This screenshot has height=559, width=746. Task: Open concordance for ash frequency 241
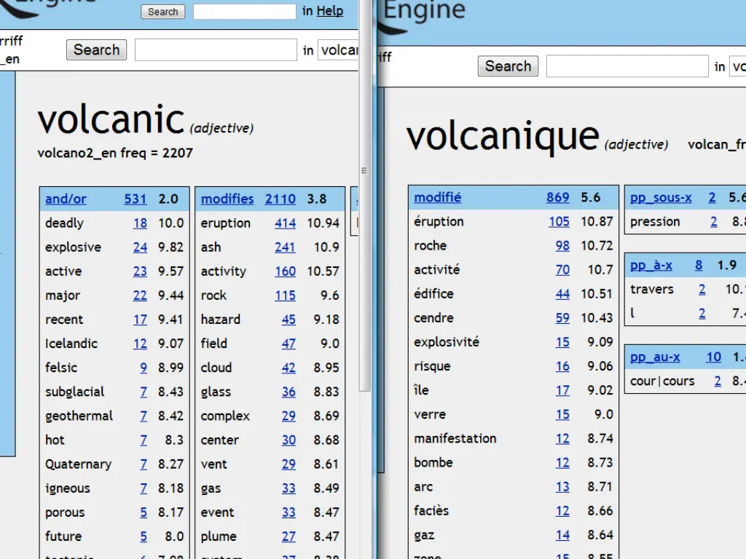pyautogui.click(x=285, y=247)
